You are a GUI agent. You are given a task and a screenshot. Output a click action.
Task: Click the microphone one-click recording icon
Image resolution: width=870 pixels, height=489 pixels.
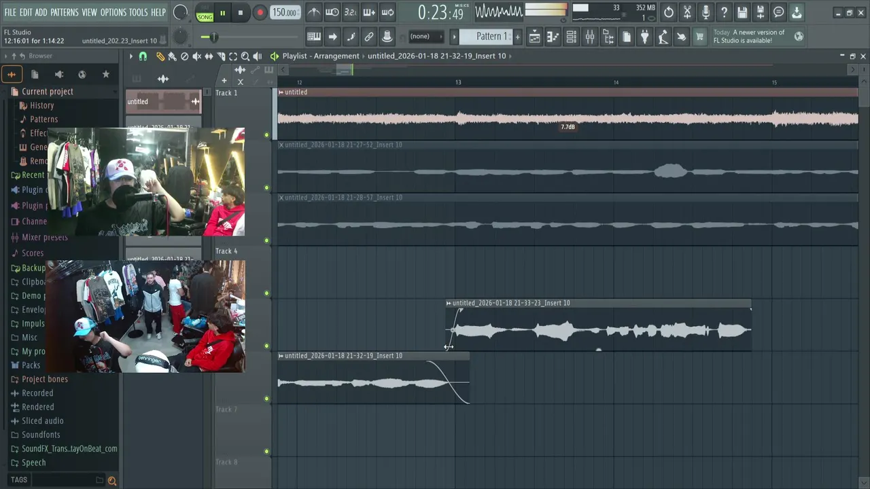(706, 12)
